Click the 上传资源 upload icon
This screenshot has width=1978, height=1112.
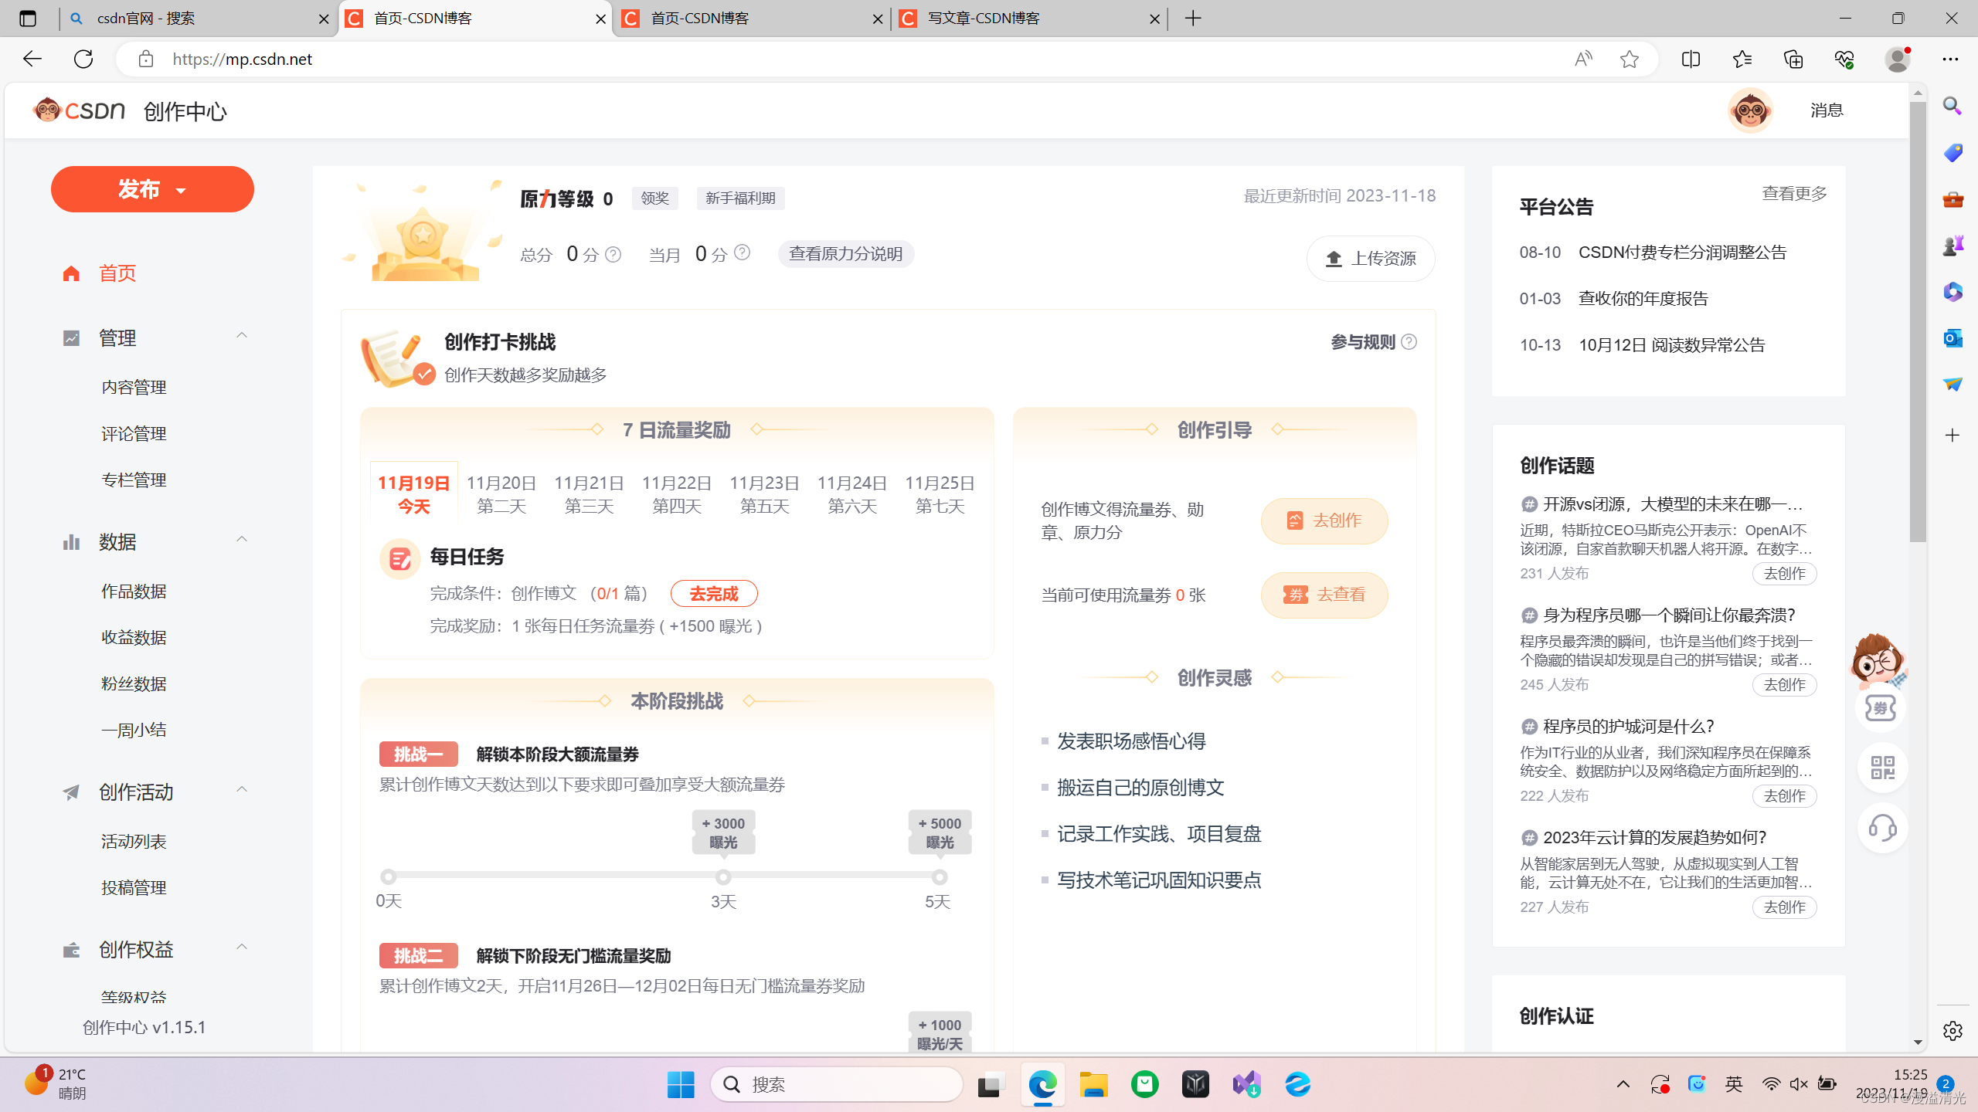[1334, 259]
